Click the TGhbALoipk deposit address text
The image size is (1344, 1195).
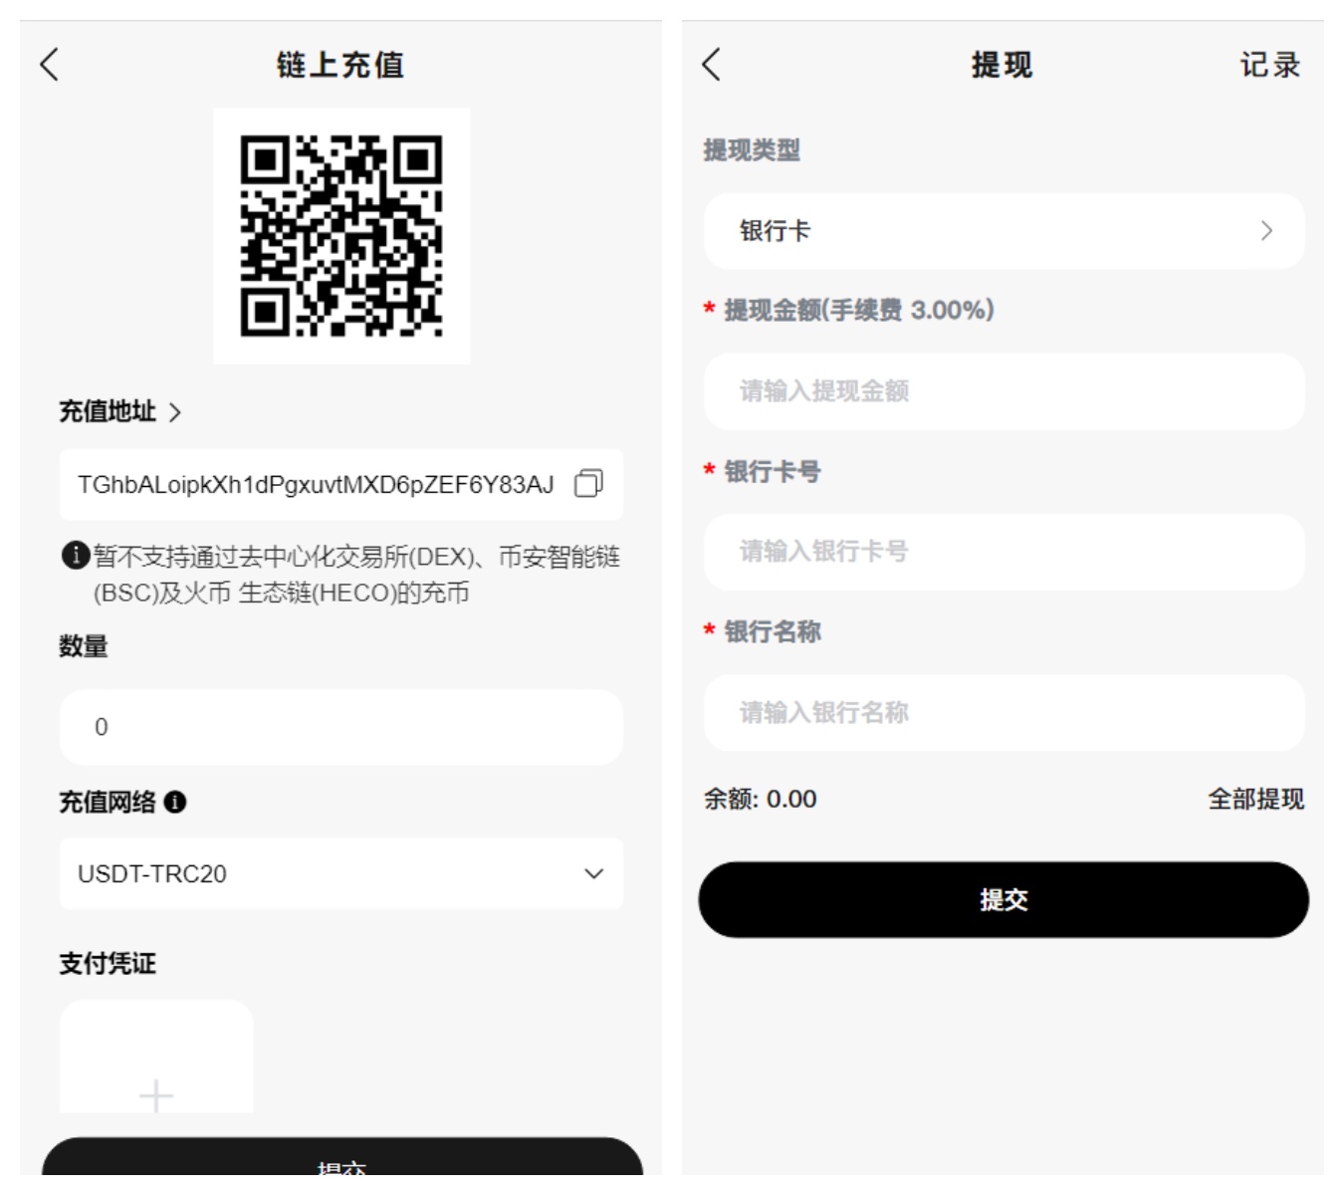point(316,485)
